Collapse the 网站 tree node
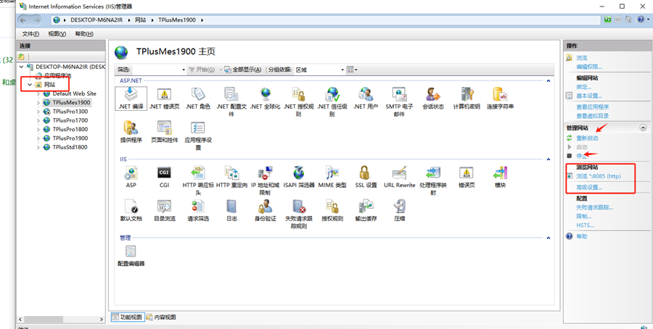Viewport: 653px width, 329px height. pos(30,85)
